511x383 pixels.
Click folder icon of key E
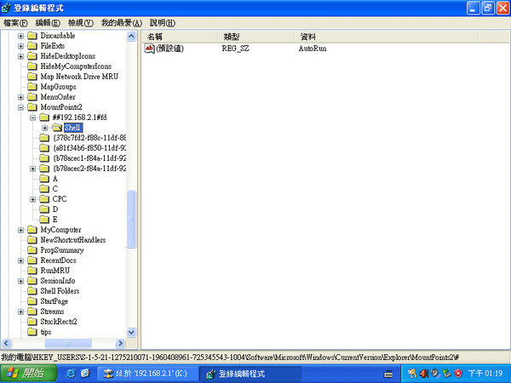[44, 220]
